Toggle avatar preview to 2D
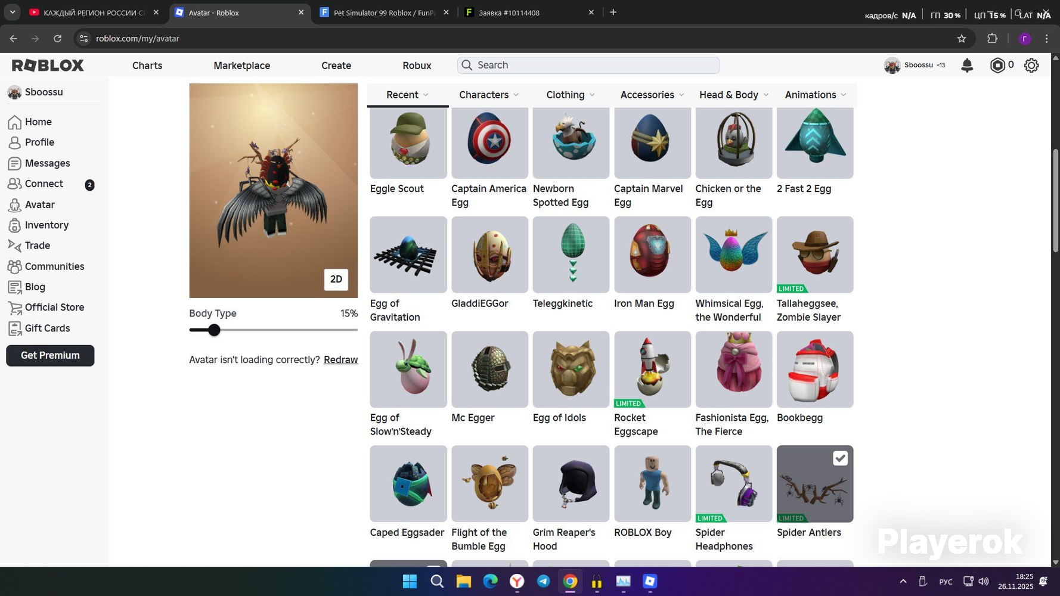The height and width of the screenshot is (596, 1060). [336, 280]
